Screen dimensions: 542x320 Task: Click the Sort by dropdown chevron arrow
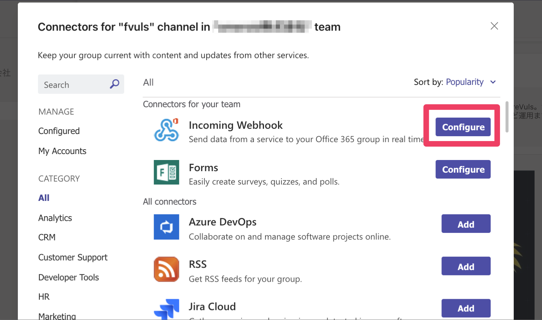(493, 82)
